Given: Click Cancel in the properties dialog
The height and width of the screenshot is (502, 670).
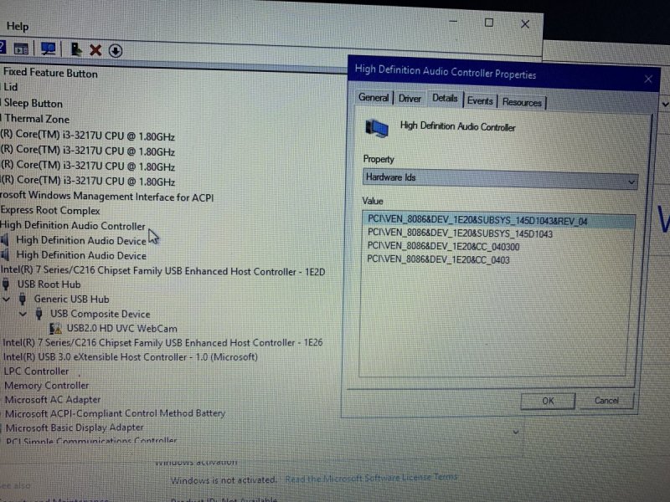Looking at the screenshot, I should click(x=606, y=401).
